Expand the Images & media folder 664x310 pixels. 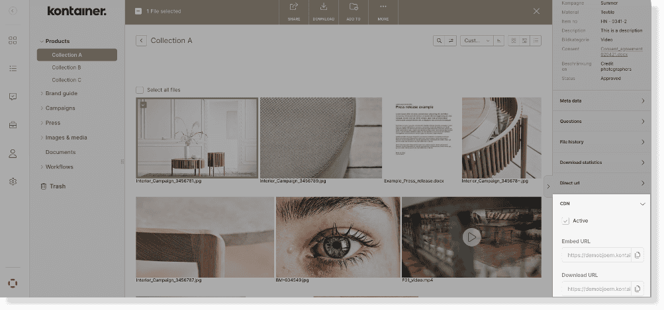(x=42, y=137)
